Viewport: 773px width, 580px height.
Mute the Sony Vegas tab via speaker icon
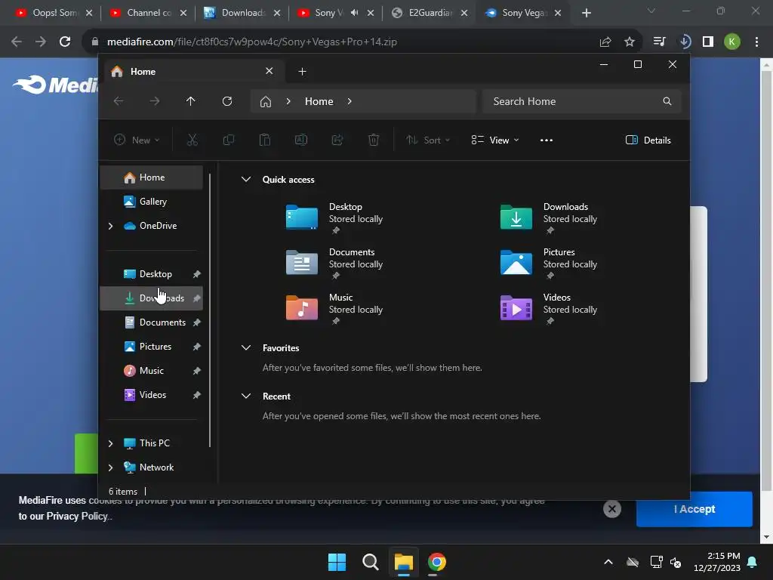click(x=355, y=13)
